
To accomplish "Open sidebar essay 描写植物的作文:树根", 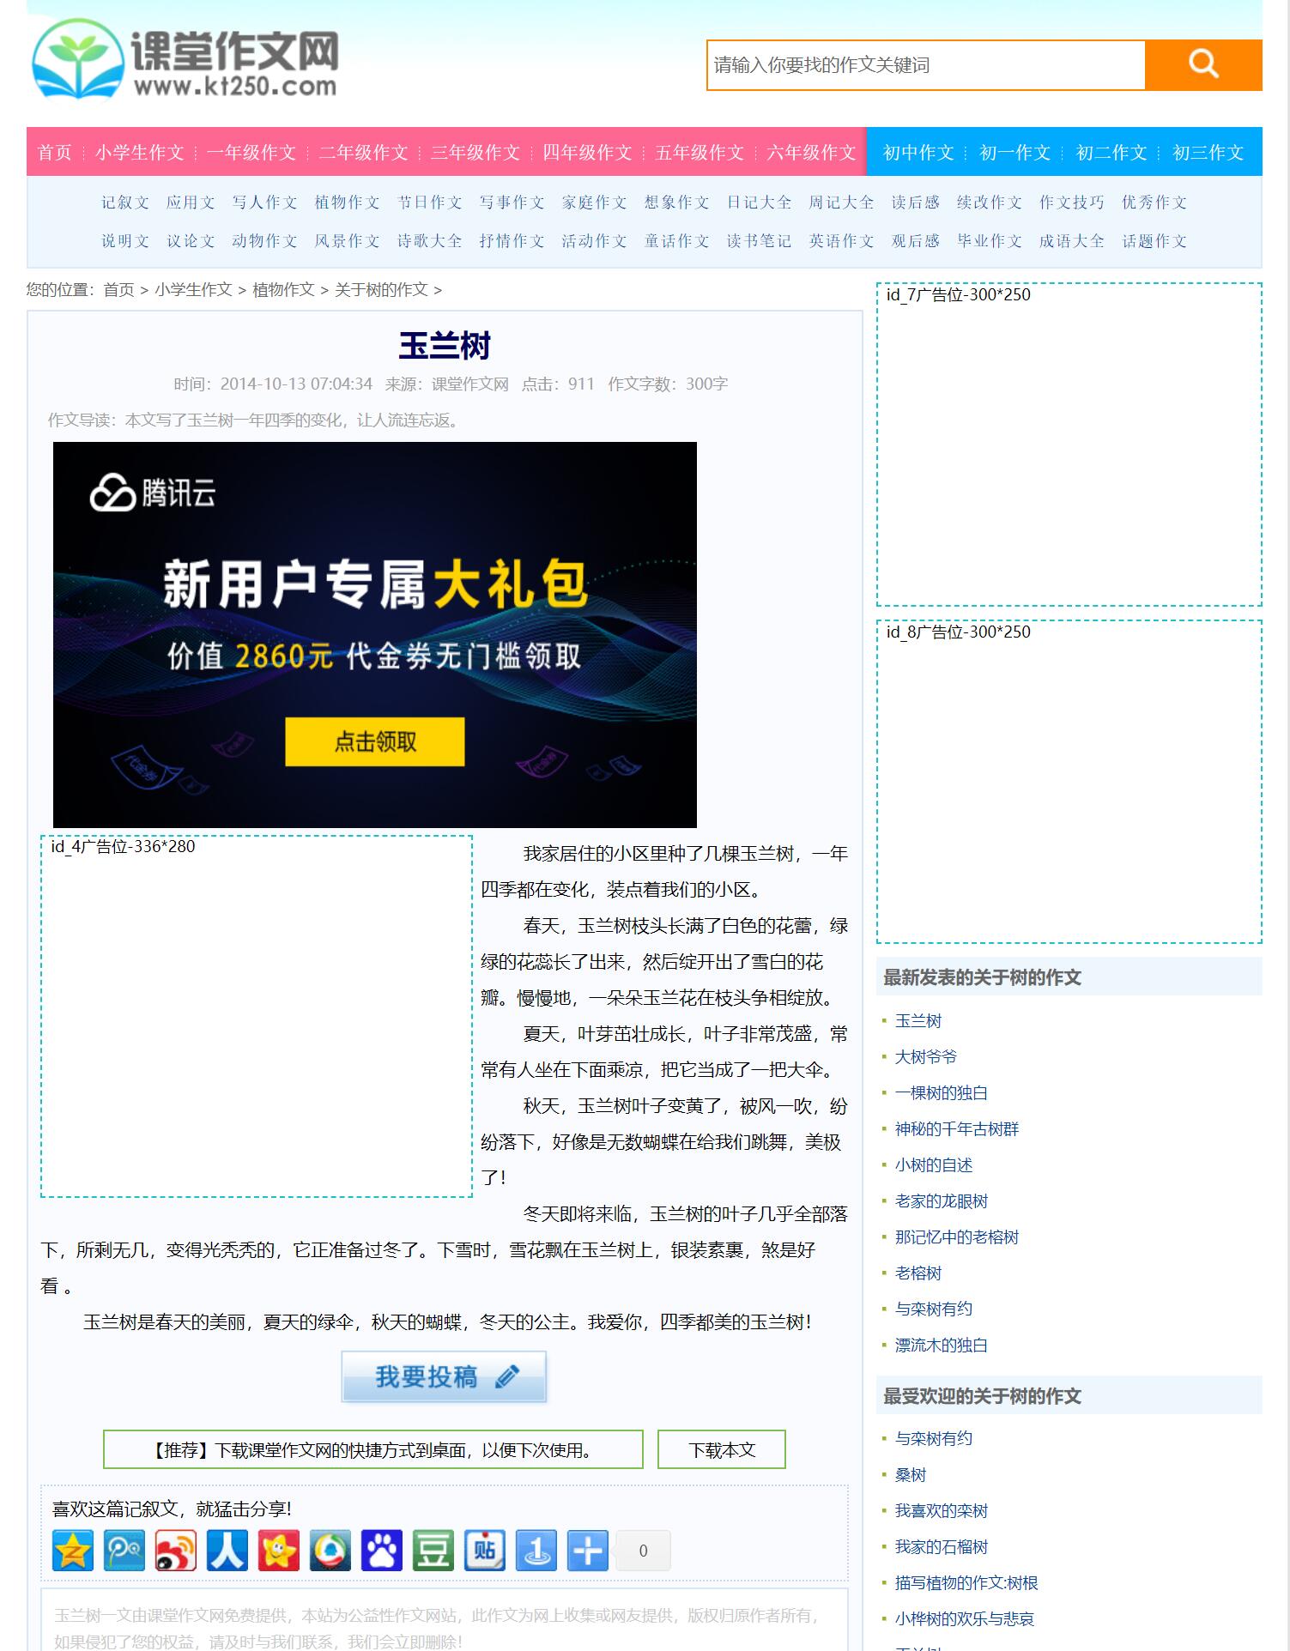I will (966, 1583).
